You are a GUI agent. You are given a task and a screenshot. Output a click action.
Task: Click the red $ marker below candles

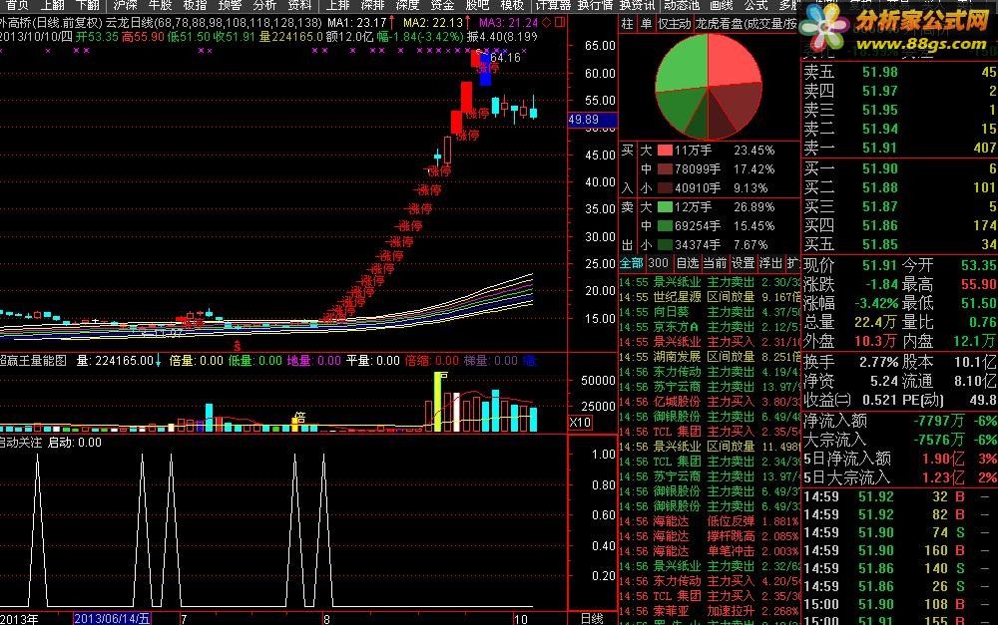[237, 347]
